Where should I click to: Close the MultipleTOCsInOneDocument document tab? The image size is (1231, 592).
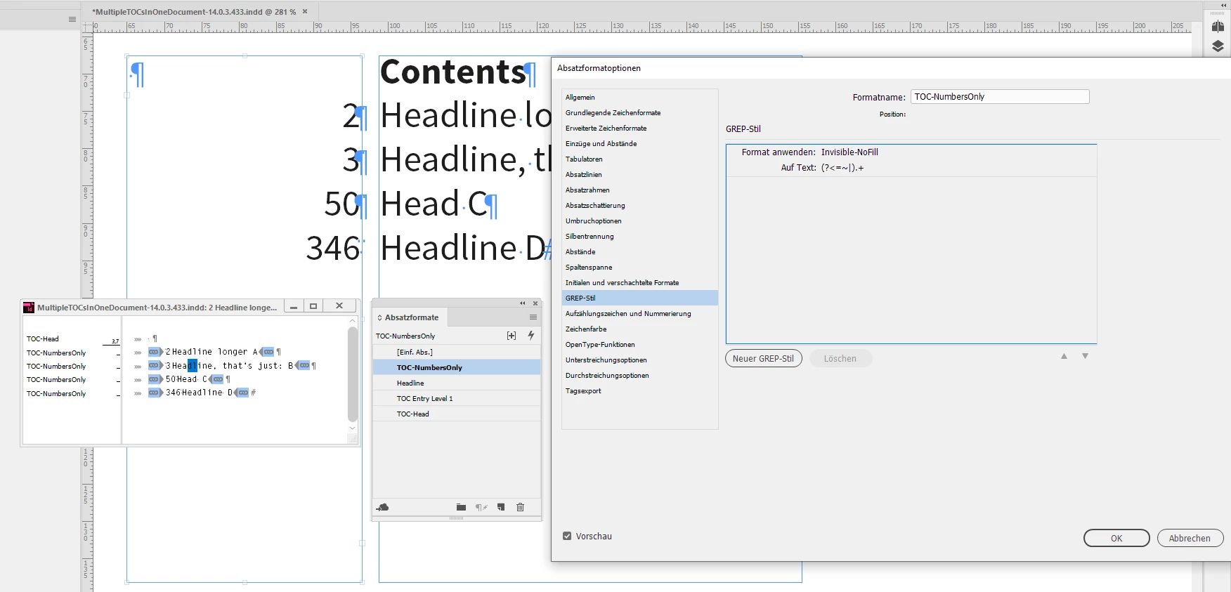(305, 11)
